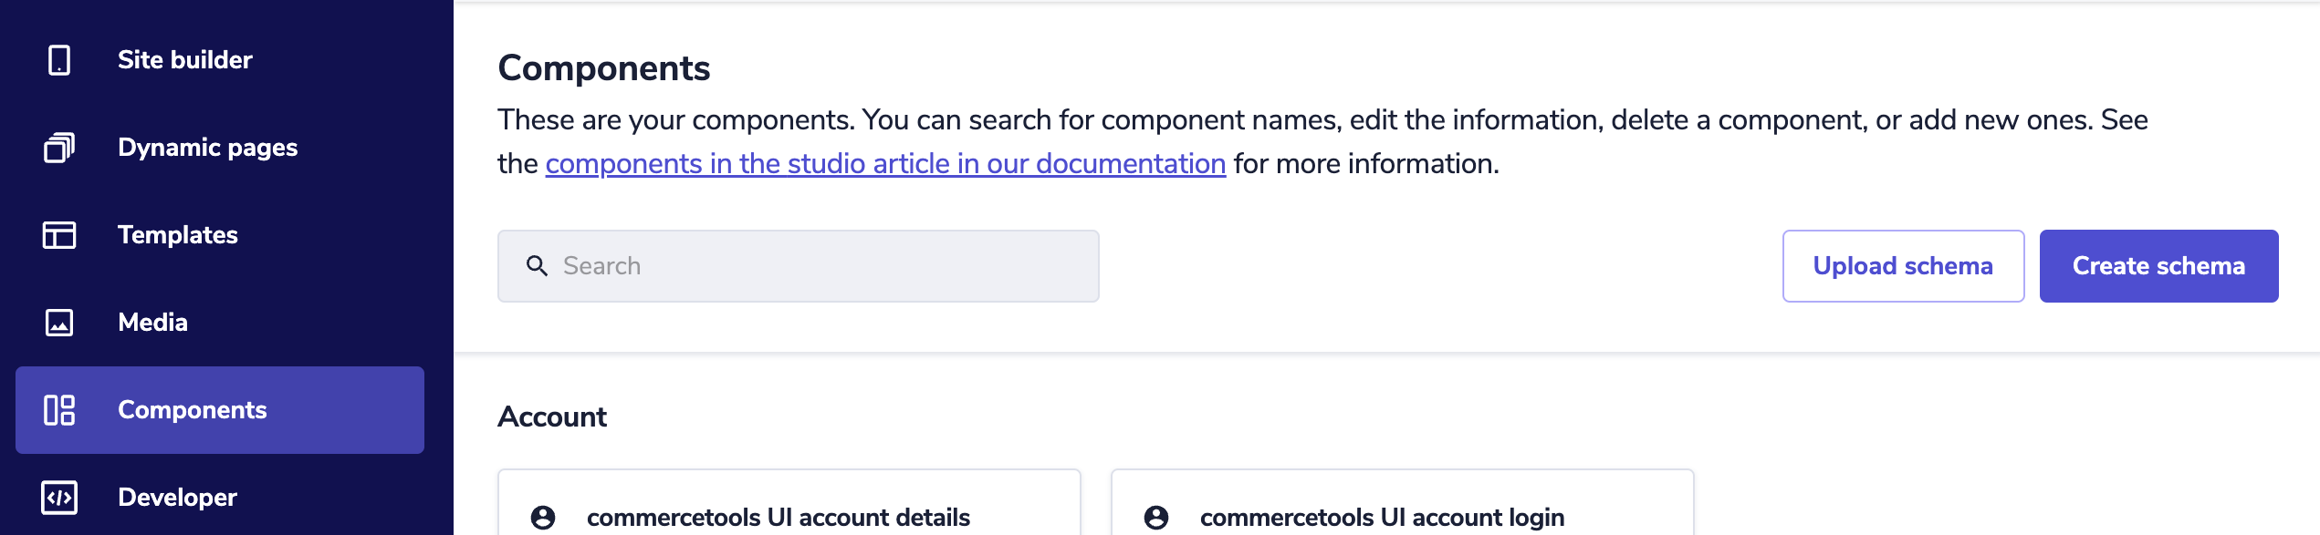Viewport: 2320px width, 535px height.
Task: Click the account login card person icon
Action: [1156, 518]
